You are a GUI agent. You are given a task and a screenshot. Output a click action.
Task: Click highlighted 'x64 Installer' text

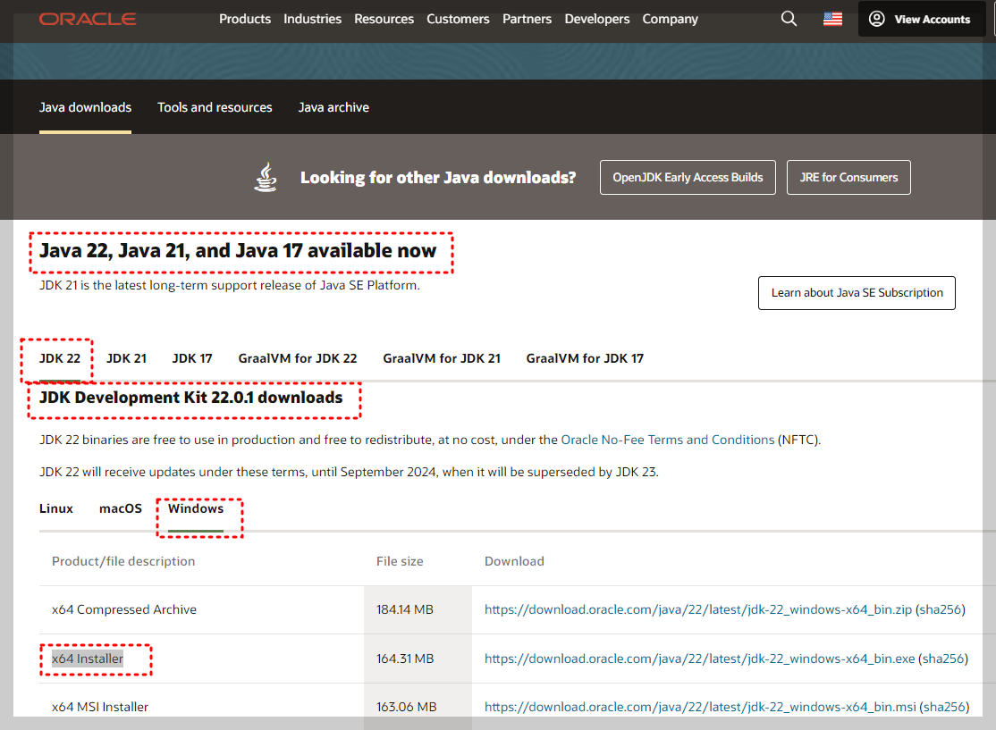pos(88,659)
